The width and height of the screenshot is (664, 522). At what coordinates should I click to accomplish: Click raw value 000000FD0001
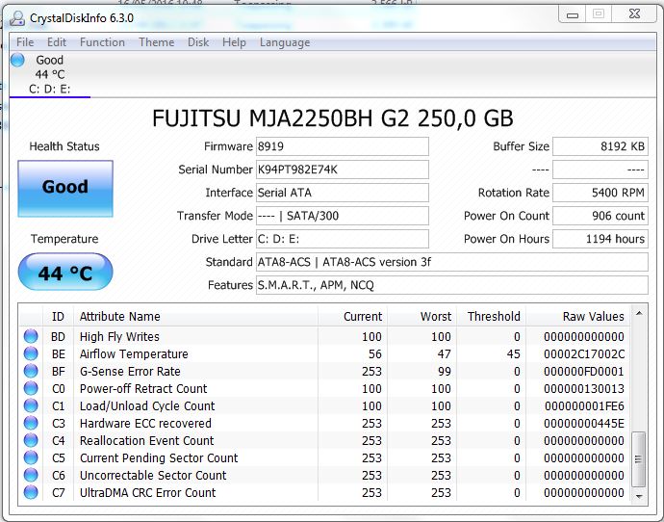tap(584, 371)
